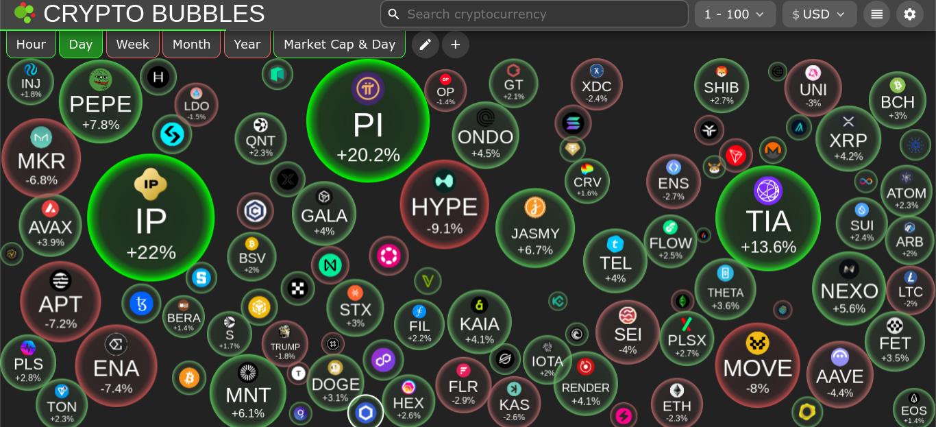The width and height of the screenshot is (936, 427).
Task: Focus the Search cryptocurrency field
Action: point(534,14)
